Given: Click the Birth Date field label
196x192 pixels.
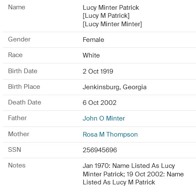Looking at the screenshot, I should [x=23, y=71].
